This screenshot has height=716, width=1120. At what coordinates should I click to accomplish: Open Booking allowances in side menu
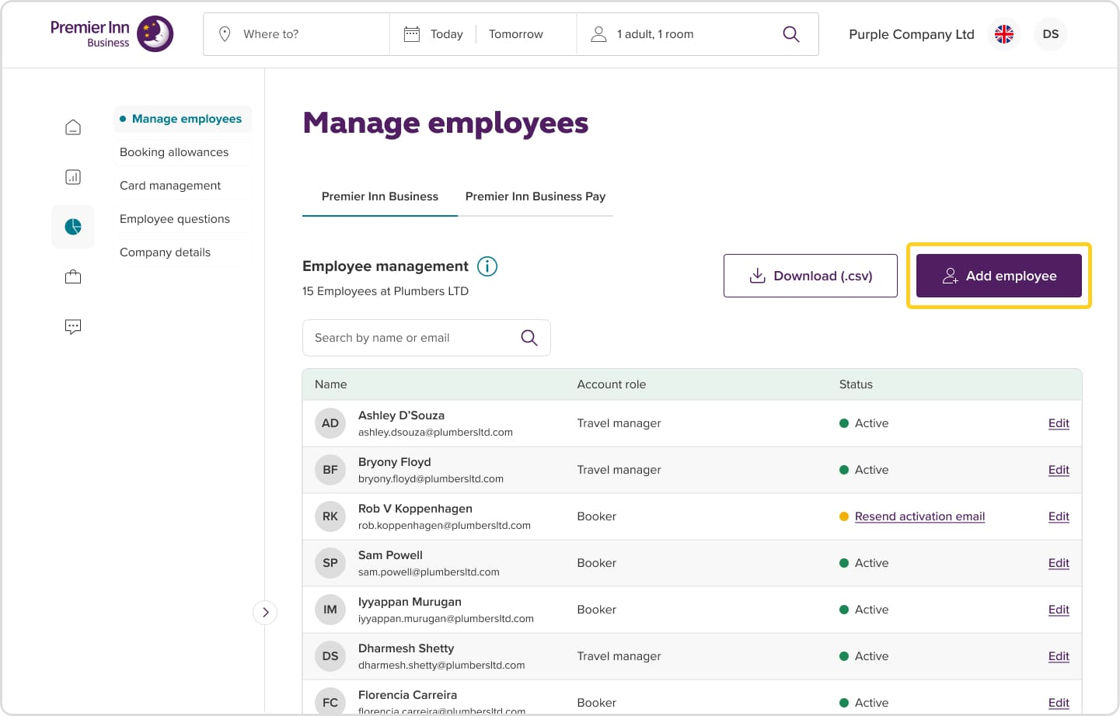pos(183,152)
